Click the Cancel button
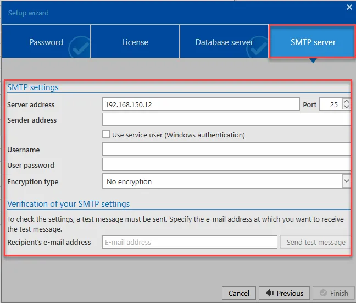Screen dimensions: 356x303 (x=239, y=293)
